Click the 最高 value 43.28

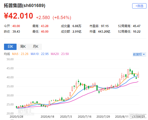pyautogui.click(x=45, y=26)
